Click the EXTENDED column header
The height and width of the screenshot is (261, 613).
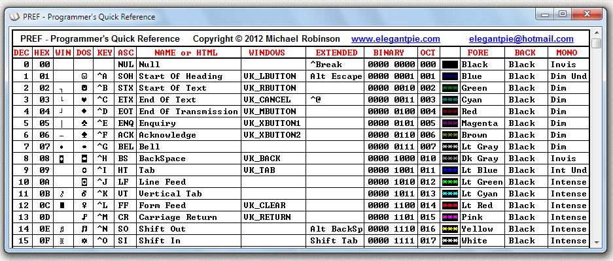335,53
